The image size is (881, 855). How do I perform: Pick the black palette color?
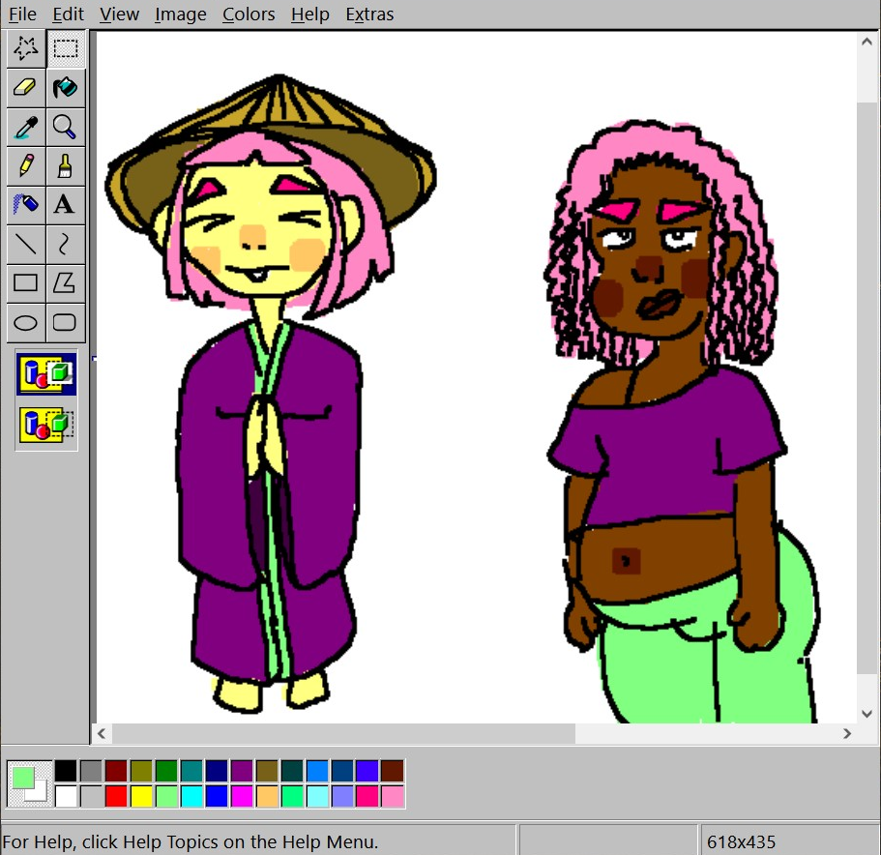(x=66, y=771)
